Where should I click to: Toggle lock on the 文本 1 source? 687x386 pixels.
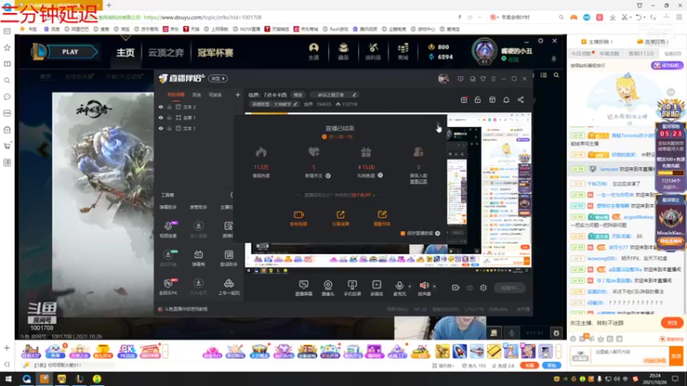coord(169,128)
